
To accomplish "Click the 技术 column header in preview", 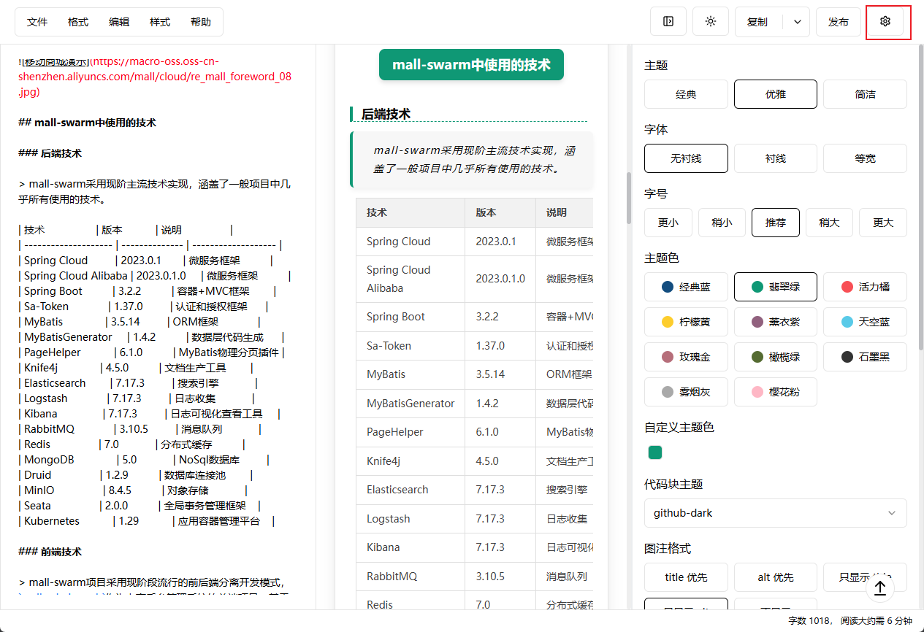I will point(411,212).
